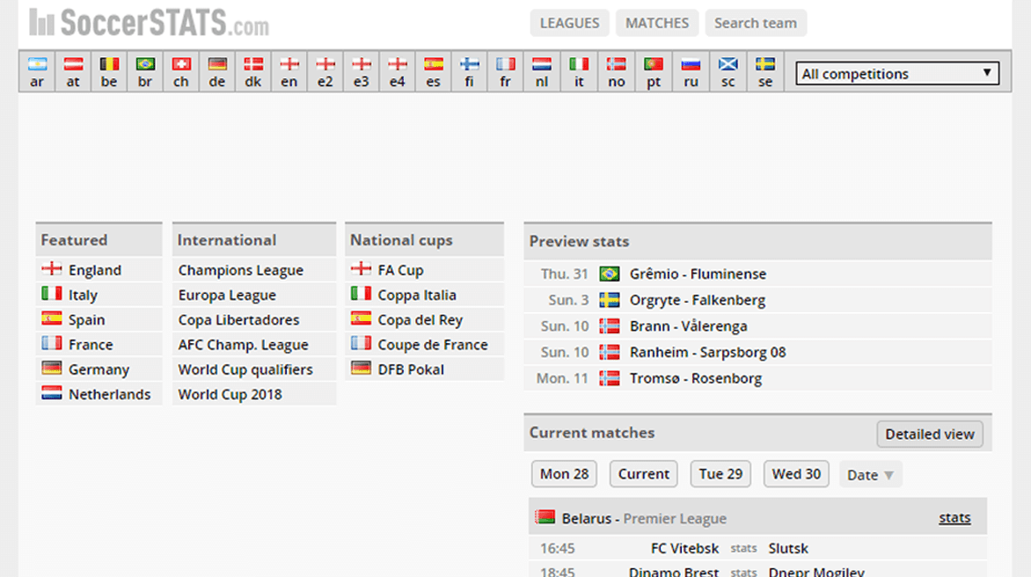Open featured Germany league
Image resolution: width=1031 pixels, height=577 pixels.
point(99,369)
